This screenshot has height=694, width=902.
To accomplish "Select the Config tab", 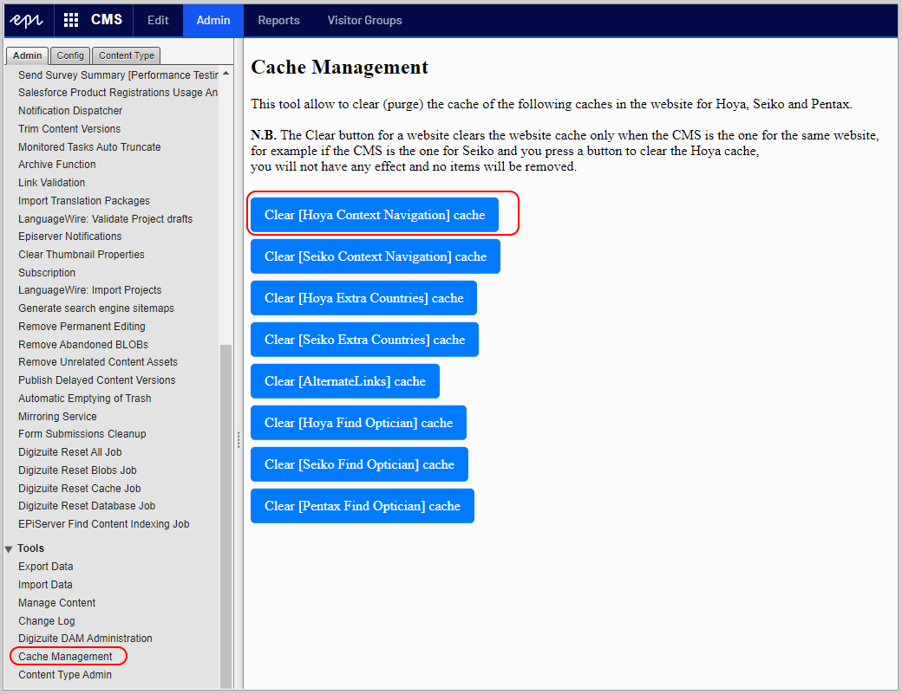I will 70,55.
